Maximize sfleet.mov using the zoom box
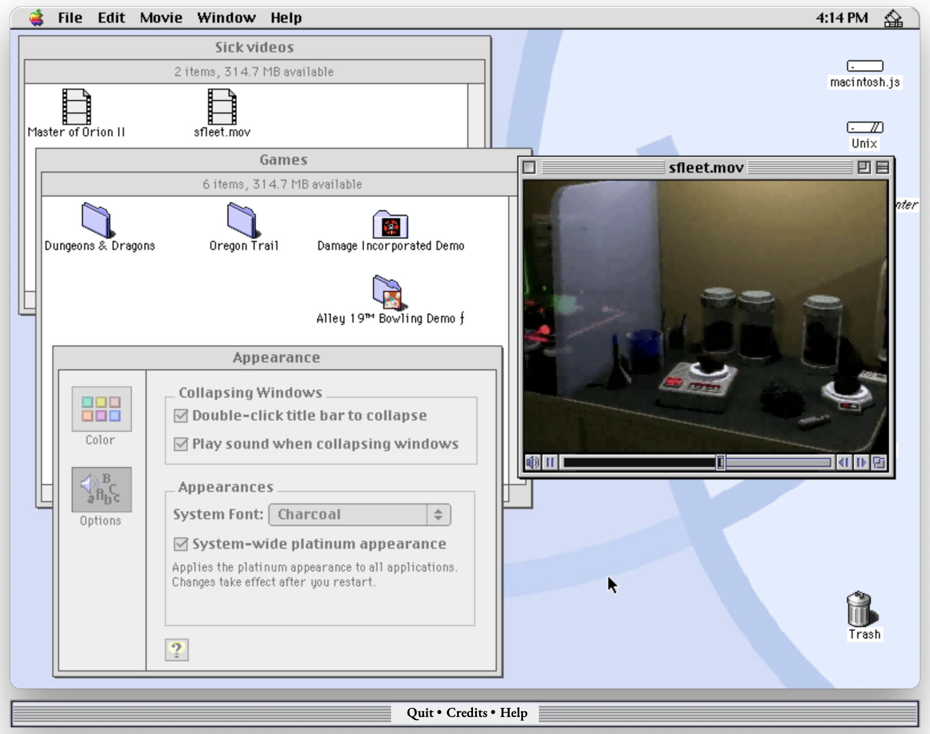The image size is (930, 734). (865, 168)
